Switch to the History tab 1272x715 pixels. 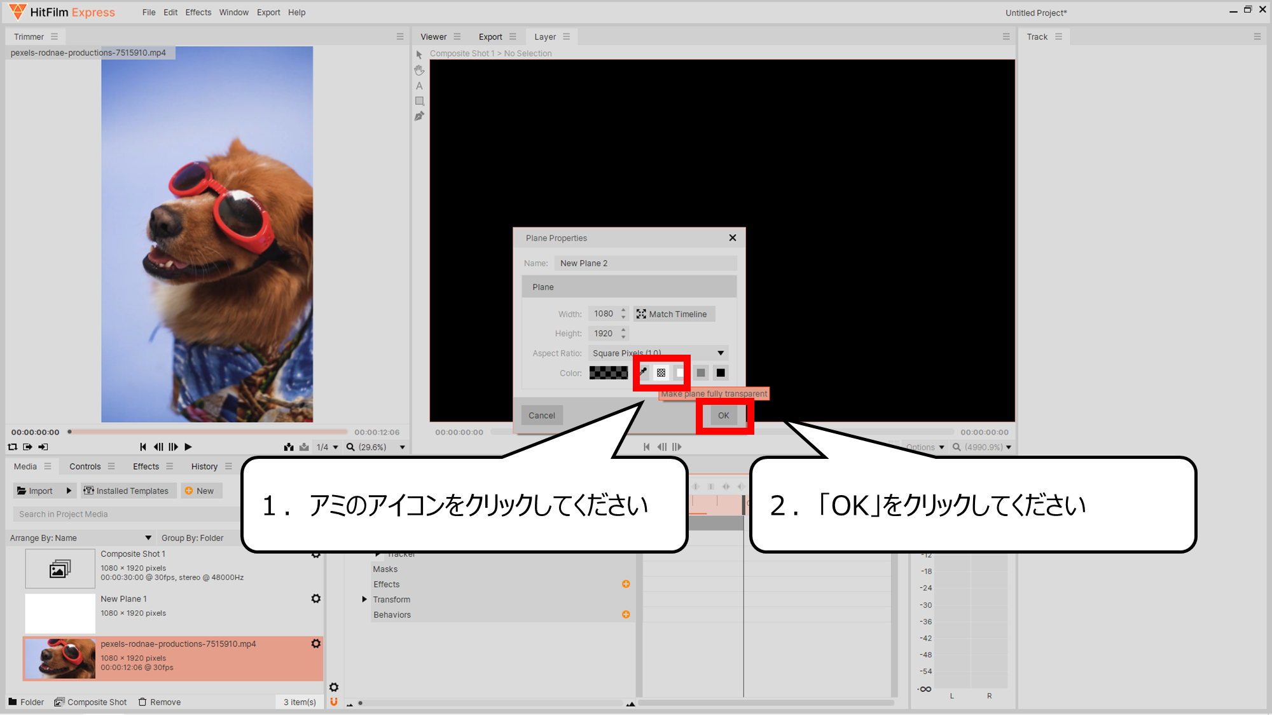204,466
